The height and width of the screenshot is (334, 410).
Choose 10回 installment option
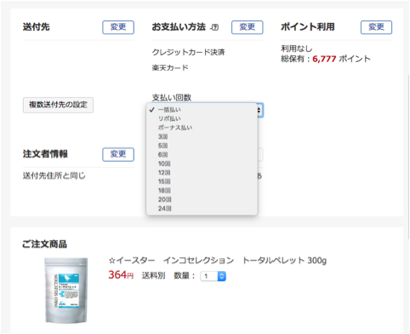[202, 164]
